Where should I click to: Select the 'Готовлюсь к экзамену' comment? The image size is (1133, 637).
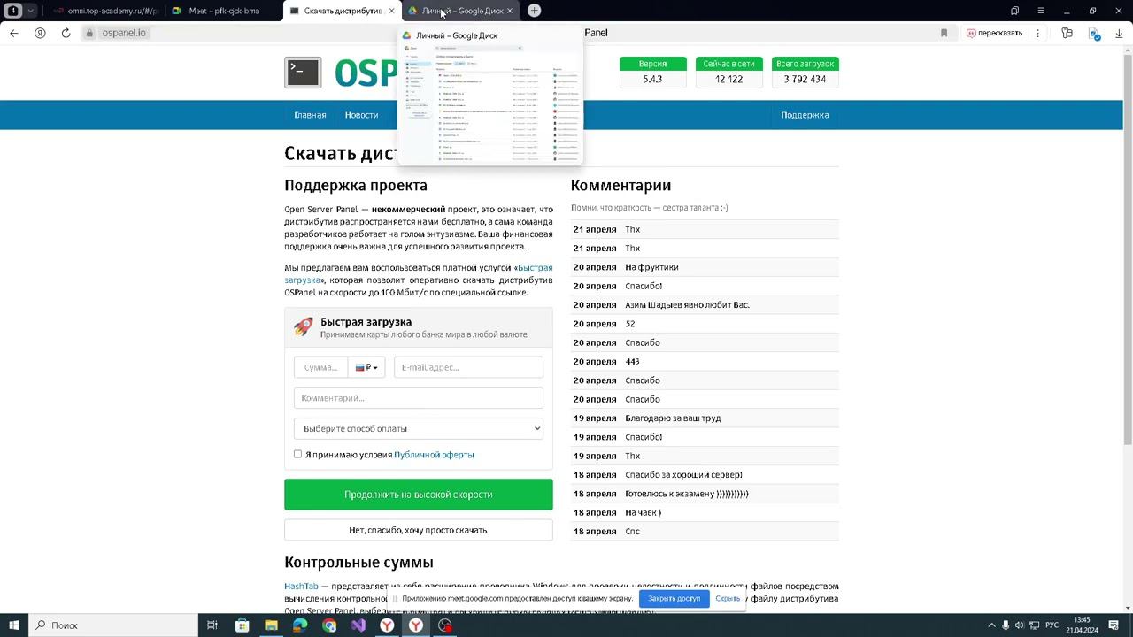coord(686,494)
